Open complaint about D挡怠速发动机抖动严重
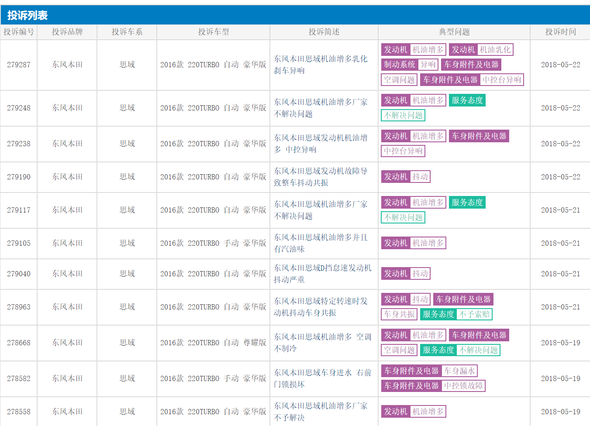The height and width of the screenshot is (426, 590). pyautogui.click(x=322, y=274)
